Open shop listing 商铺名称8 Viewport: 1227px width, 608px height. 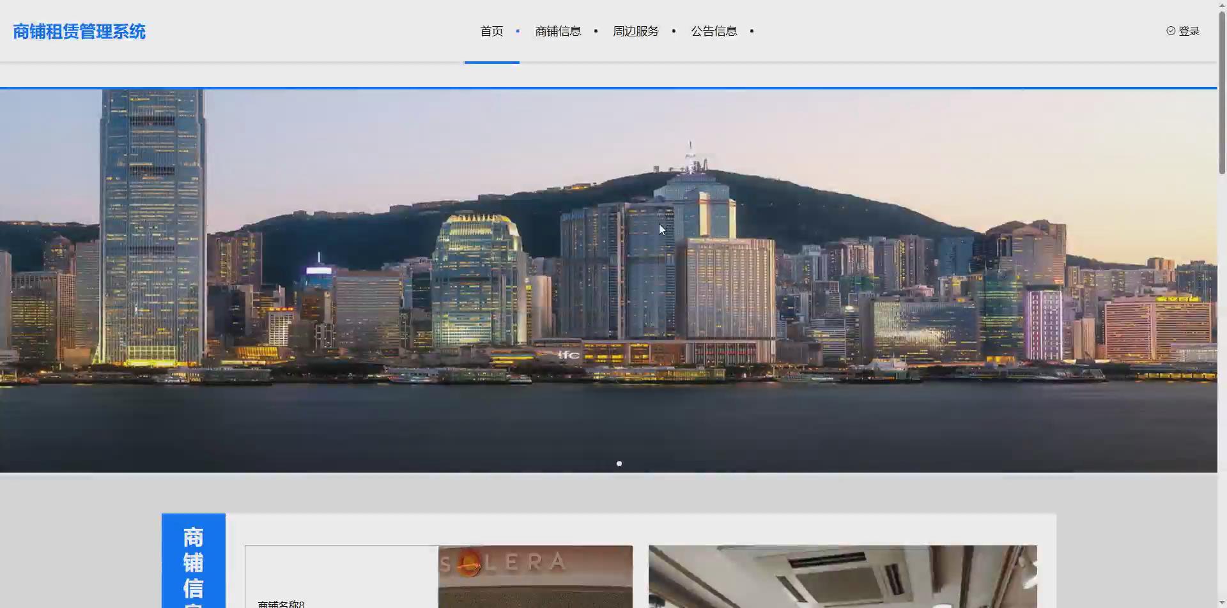281,603
